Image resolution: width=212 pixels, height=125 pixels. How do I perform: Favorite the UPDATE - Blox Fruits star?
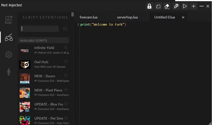click(x=66, y=104)
